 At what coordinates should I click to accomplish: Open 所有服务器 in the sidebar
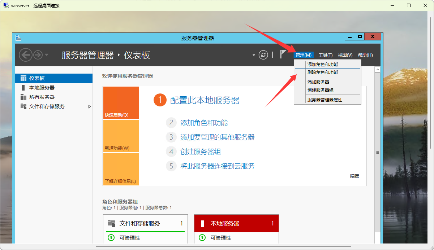[42, 97]
